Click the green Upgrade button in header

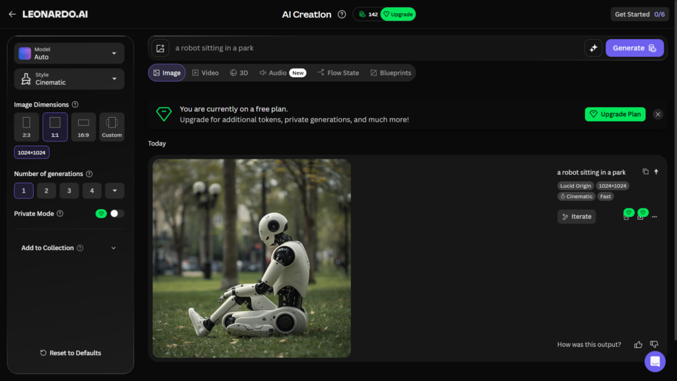(398, 15)
